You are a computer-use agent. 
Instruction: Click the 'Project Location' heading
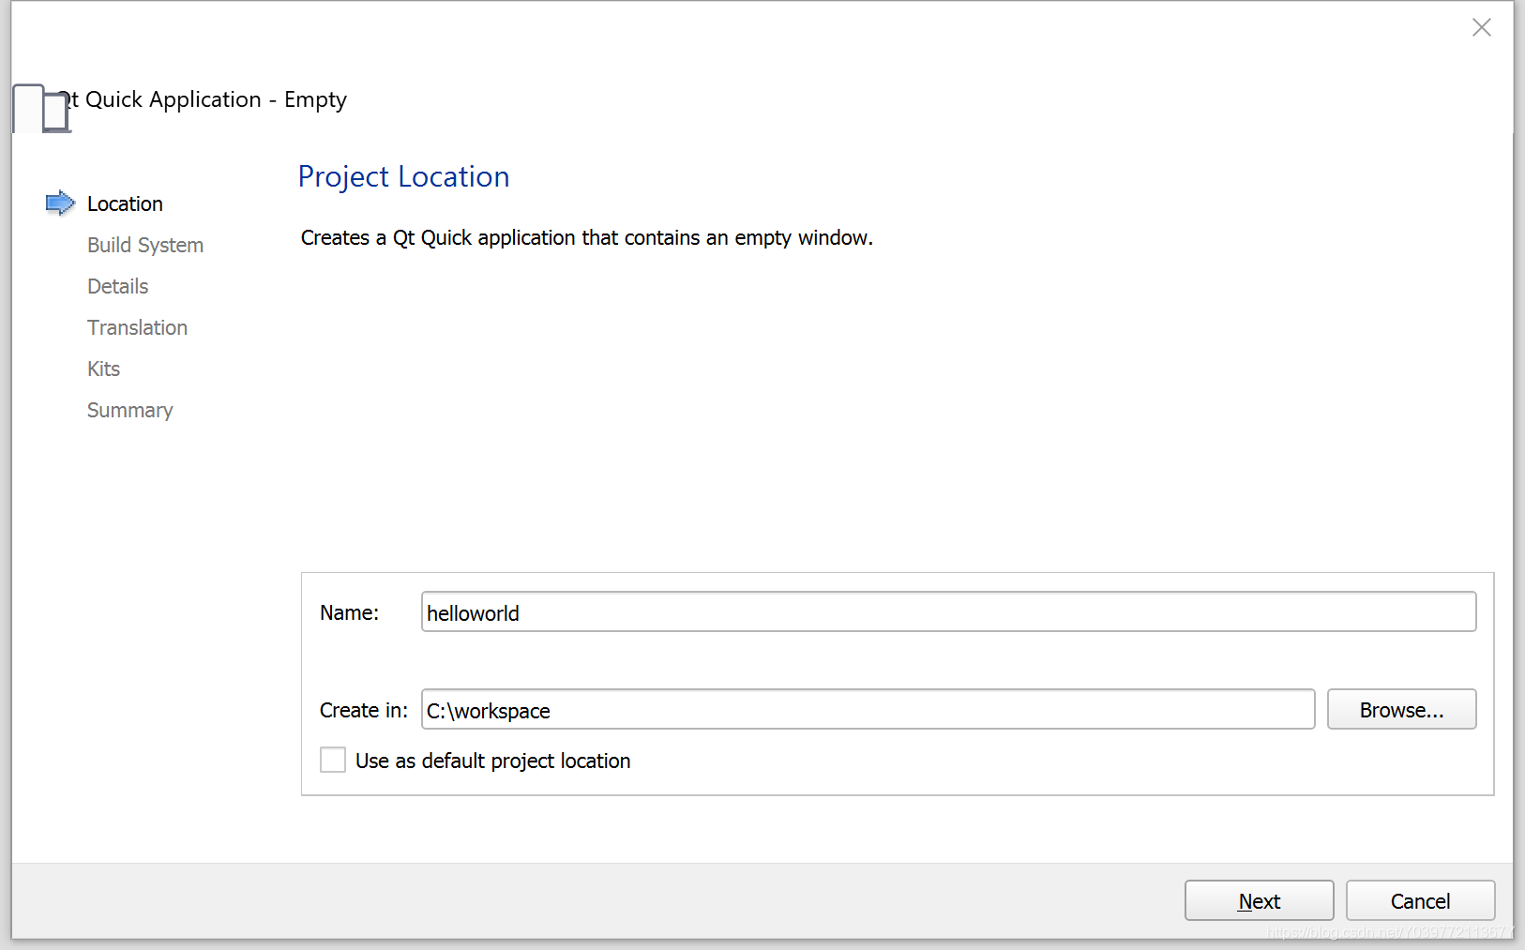coord(403,177)
